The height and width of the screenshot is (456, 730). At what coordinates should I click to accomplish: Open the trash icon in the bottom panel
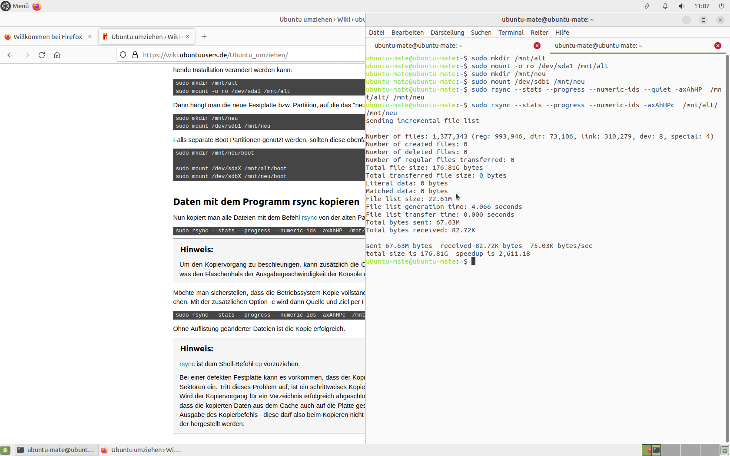725,450
